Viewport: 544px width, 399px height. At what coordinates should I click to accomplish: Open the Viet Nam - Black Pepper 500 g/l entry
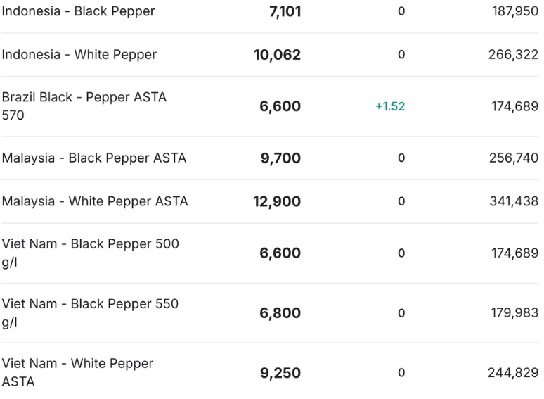click(90, 253)
